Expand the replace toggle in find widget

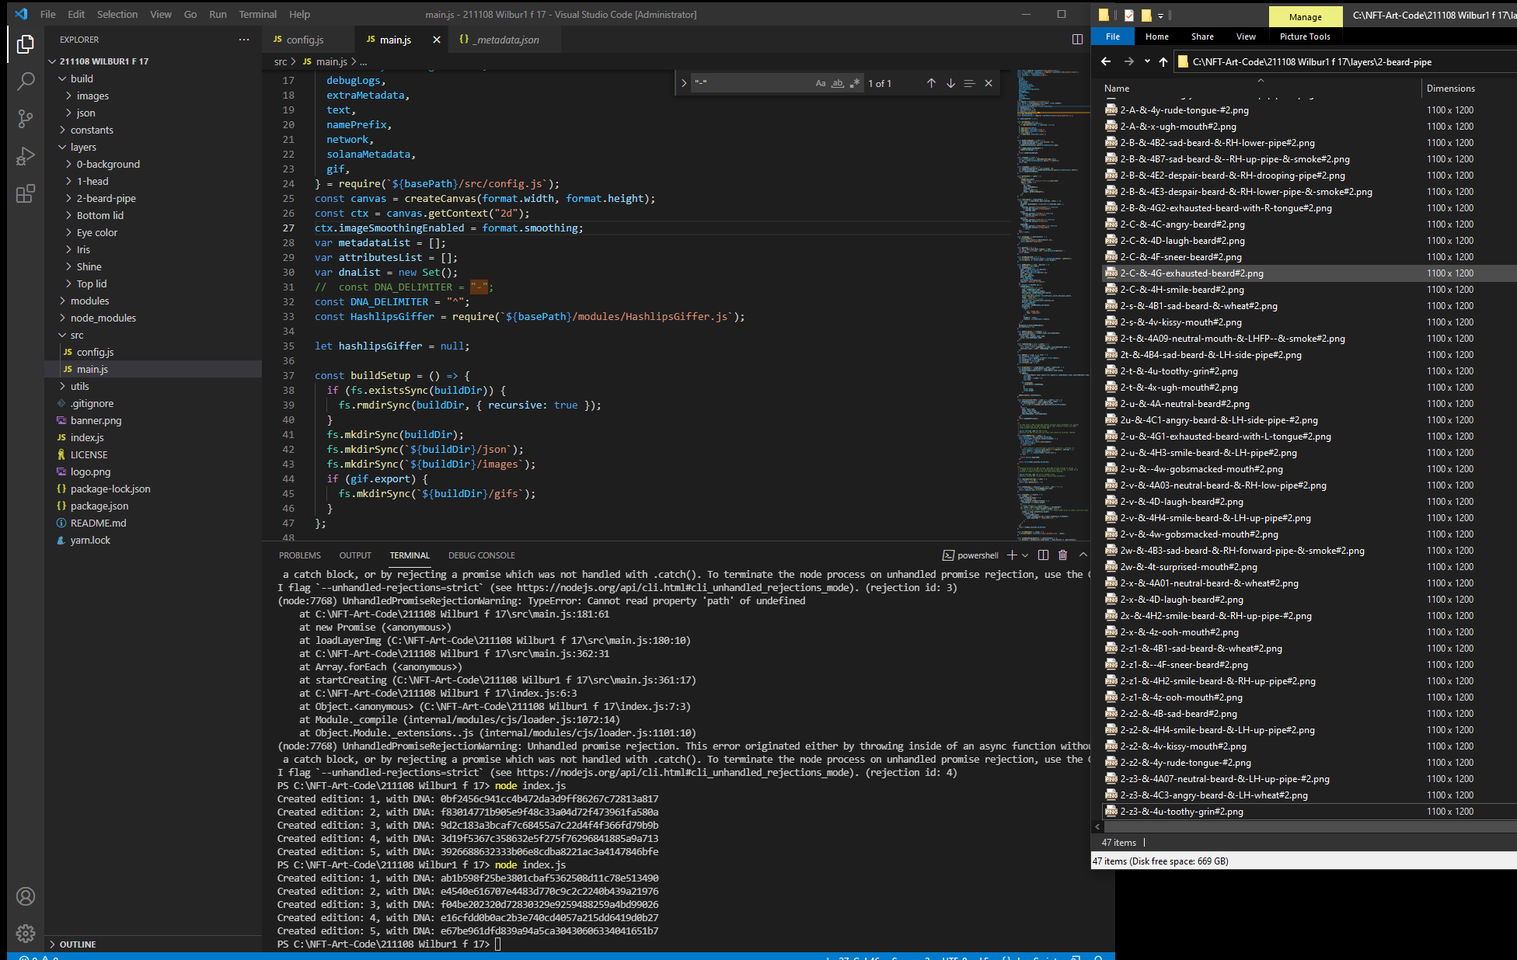click(684, 83)
